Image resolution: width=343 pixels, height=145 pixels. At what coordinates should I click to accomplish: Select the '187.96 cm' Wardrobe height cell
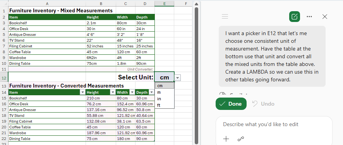coord(101,133)
